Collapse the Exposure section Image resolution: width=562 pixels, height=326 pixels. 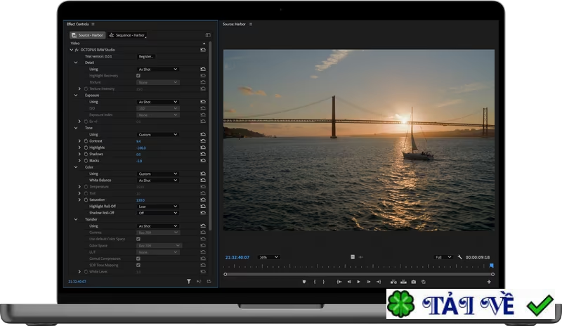click(77, 96)
